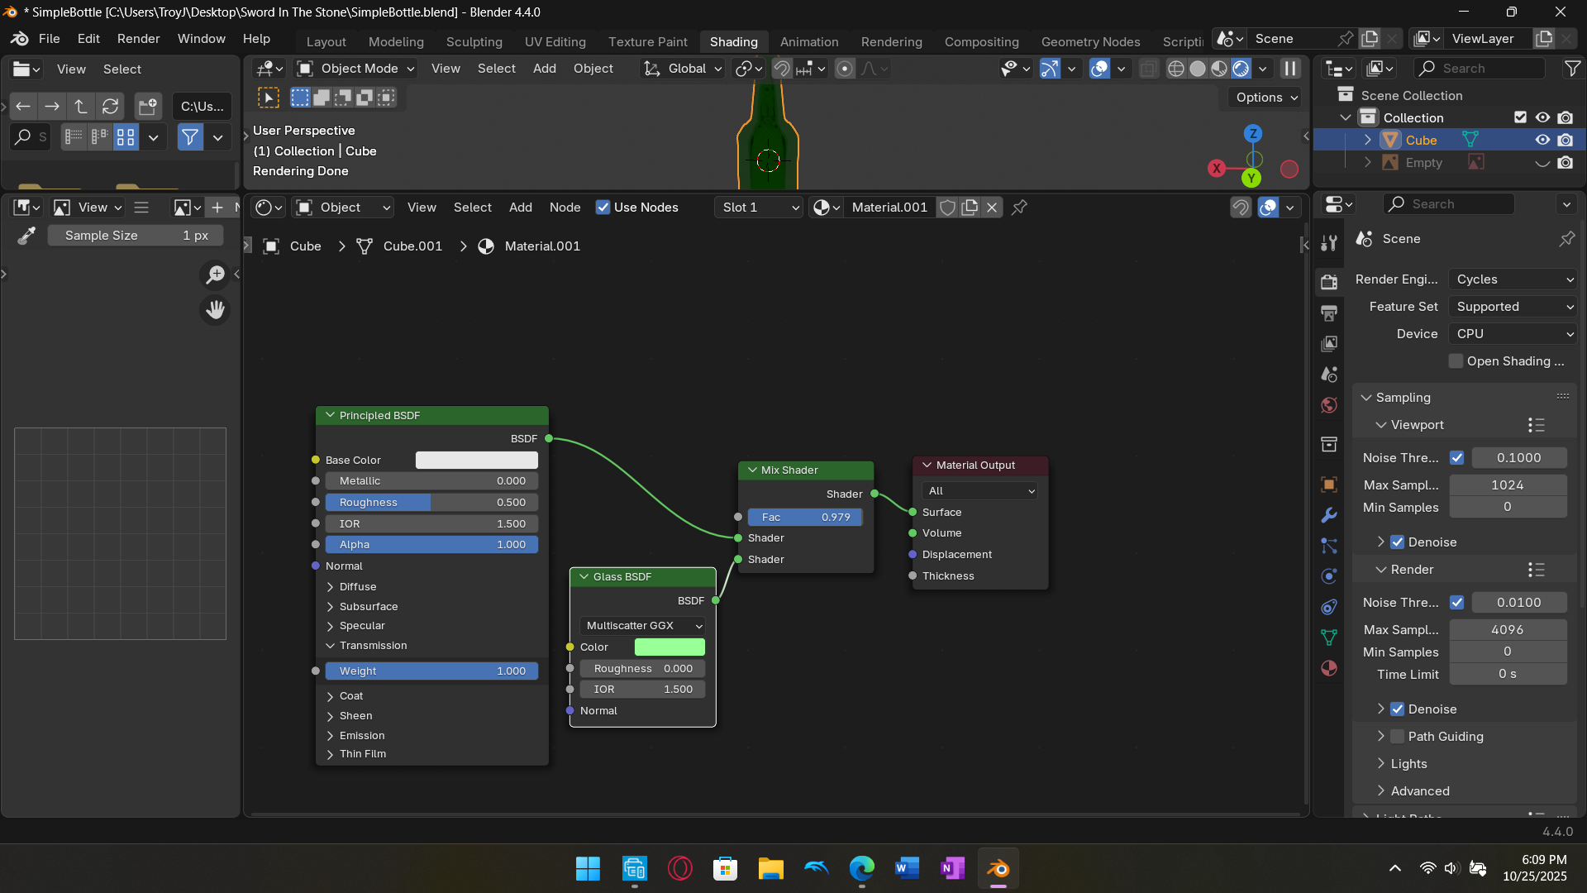
Task: Open the Window menu
Action: [x=201, y=39]
